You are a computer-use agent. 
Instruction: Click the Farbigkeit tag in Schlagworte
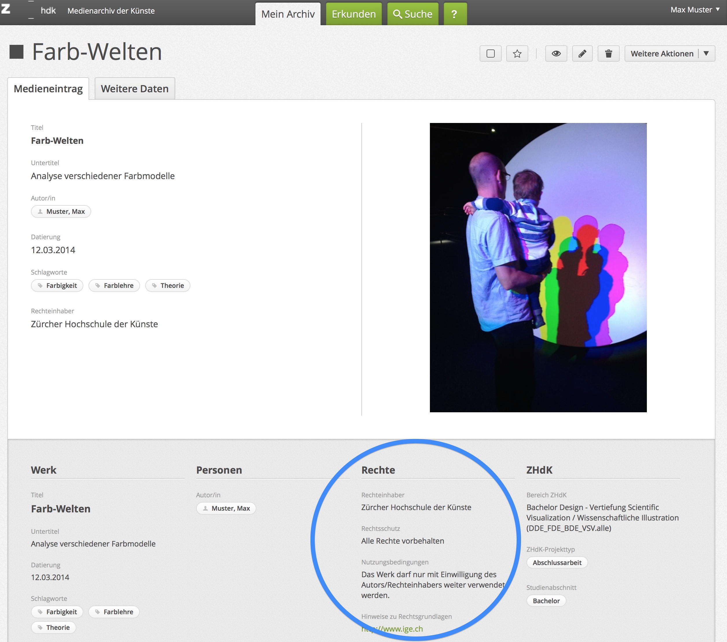[57, 286]
